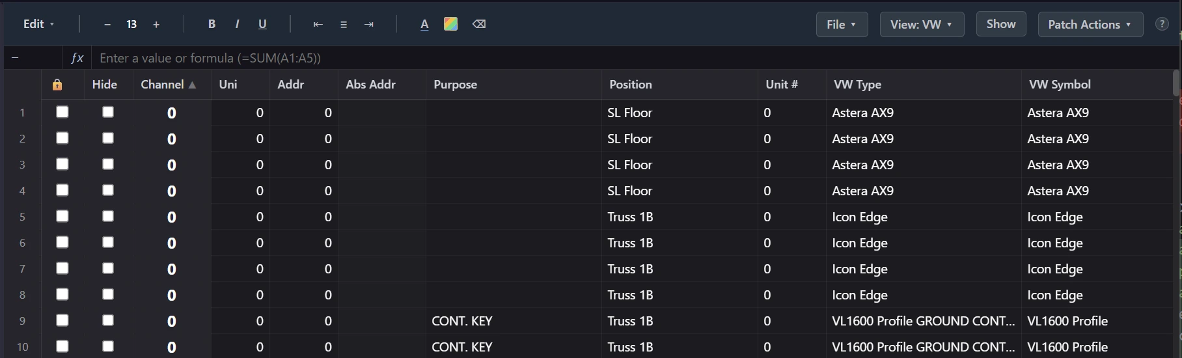The width and height of the screenshot is (1182, 358).
Task: Focus the formula input field
Action: (x=635, y=58)
